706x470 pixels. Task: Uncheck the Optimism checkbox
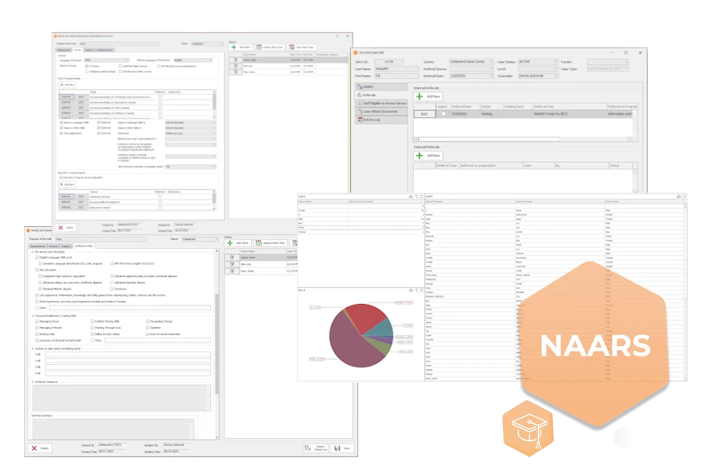pos(148,328)
